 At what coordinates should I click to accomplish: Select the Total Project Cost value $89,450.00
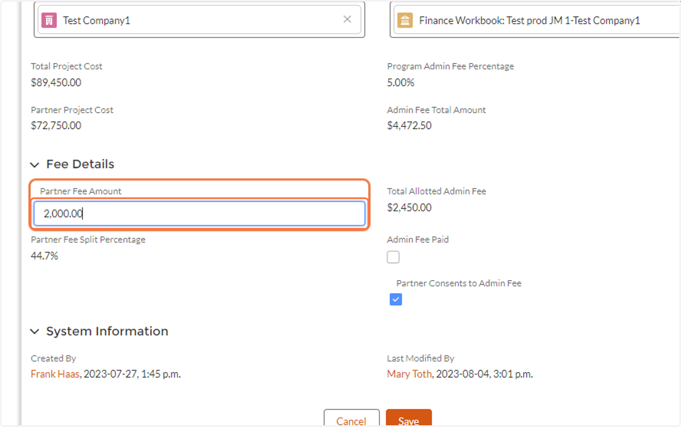[56, 83]
